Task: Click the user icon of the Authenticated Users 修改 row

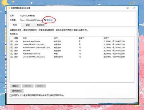Action: 11,54
